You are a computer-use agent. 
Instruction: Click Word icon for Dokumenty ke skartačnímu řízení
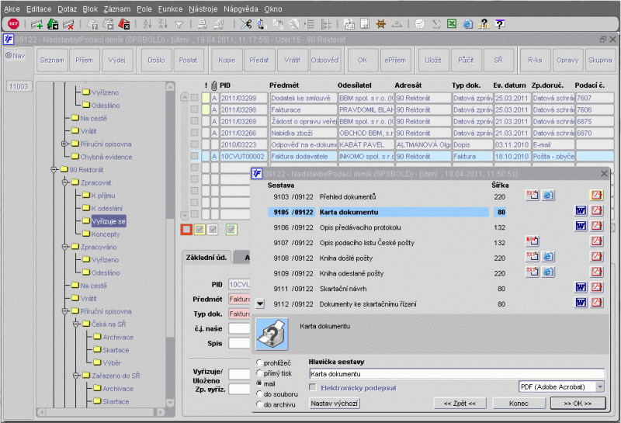click(581, 303)
